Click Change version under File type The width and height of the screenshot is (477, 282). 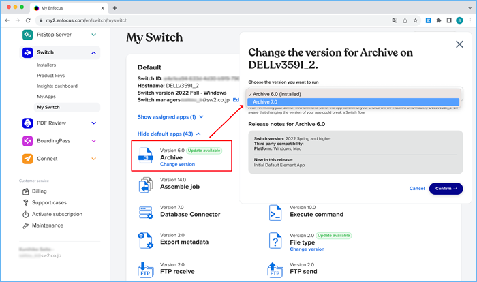click(307, 249)
